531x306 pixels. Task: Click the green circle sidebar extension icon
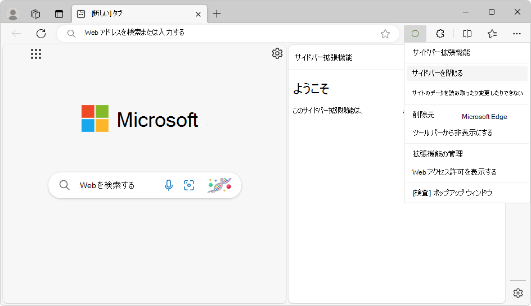(415, 34)
